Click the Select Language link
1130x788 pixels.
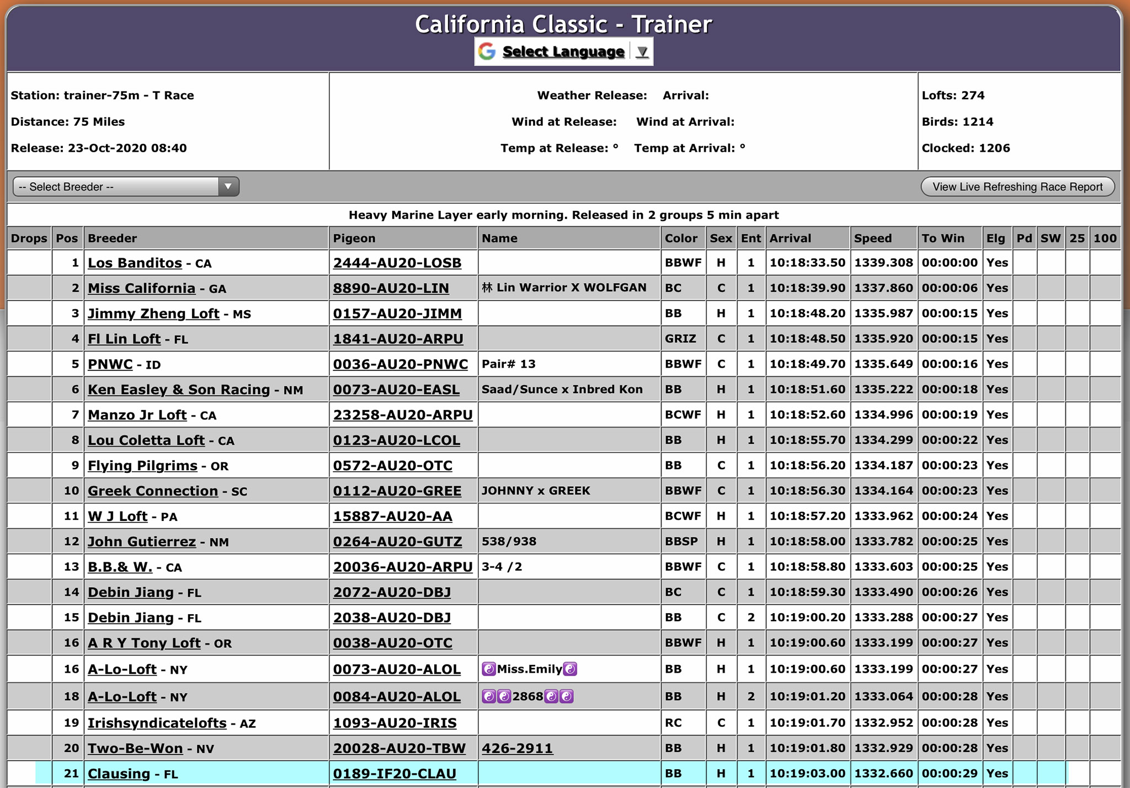click(563, 51)
